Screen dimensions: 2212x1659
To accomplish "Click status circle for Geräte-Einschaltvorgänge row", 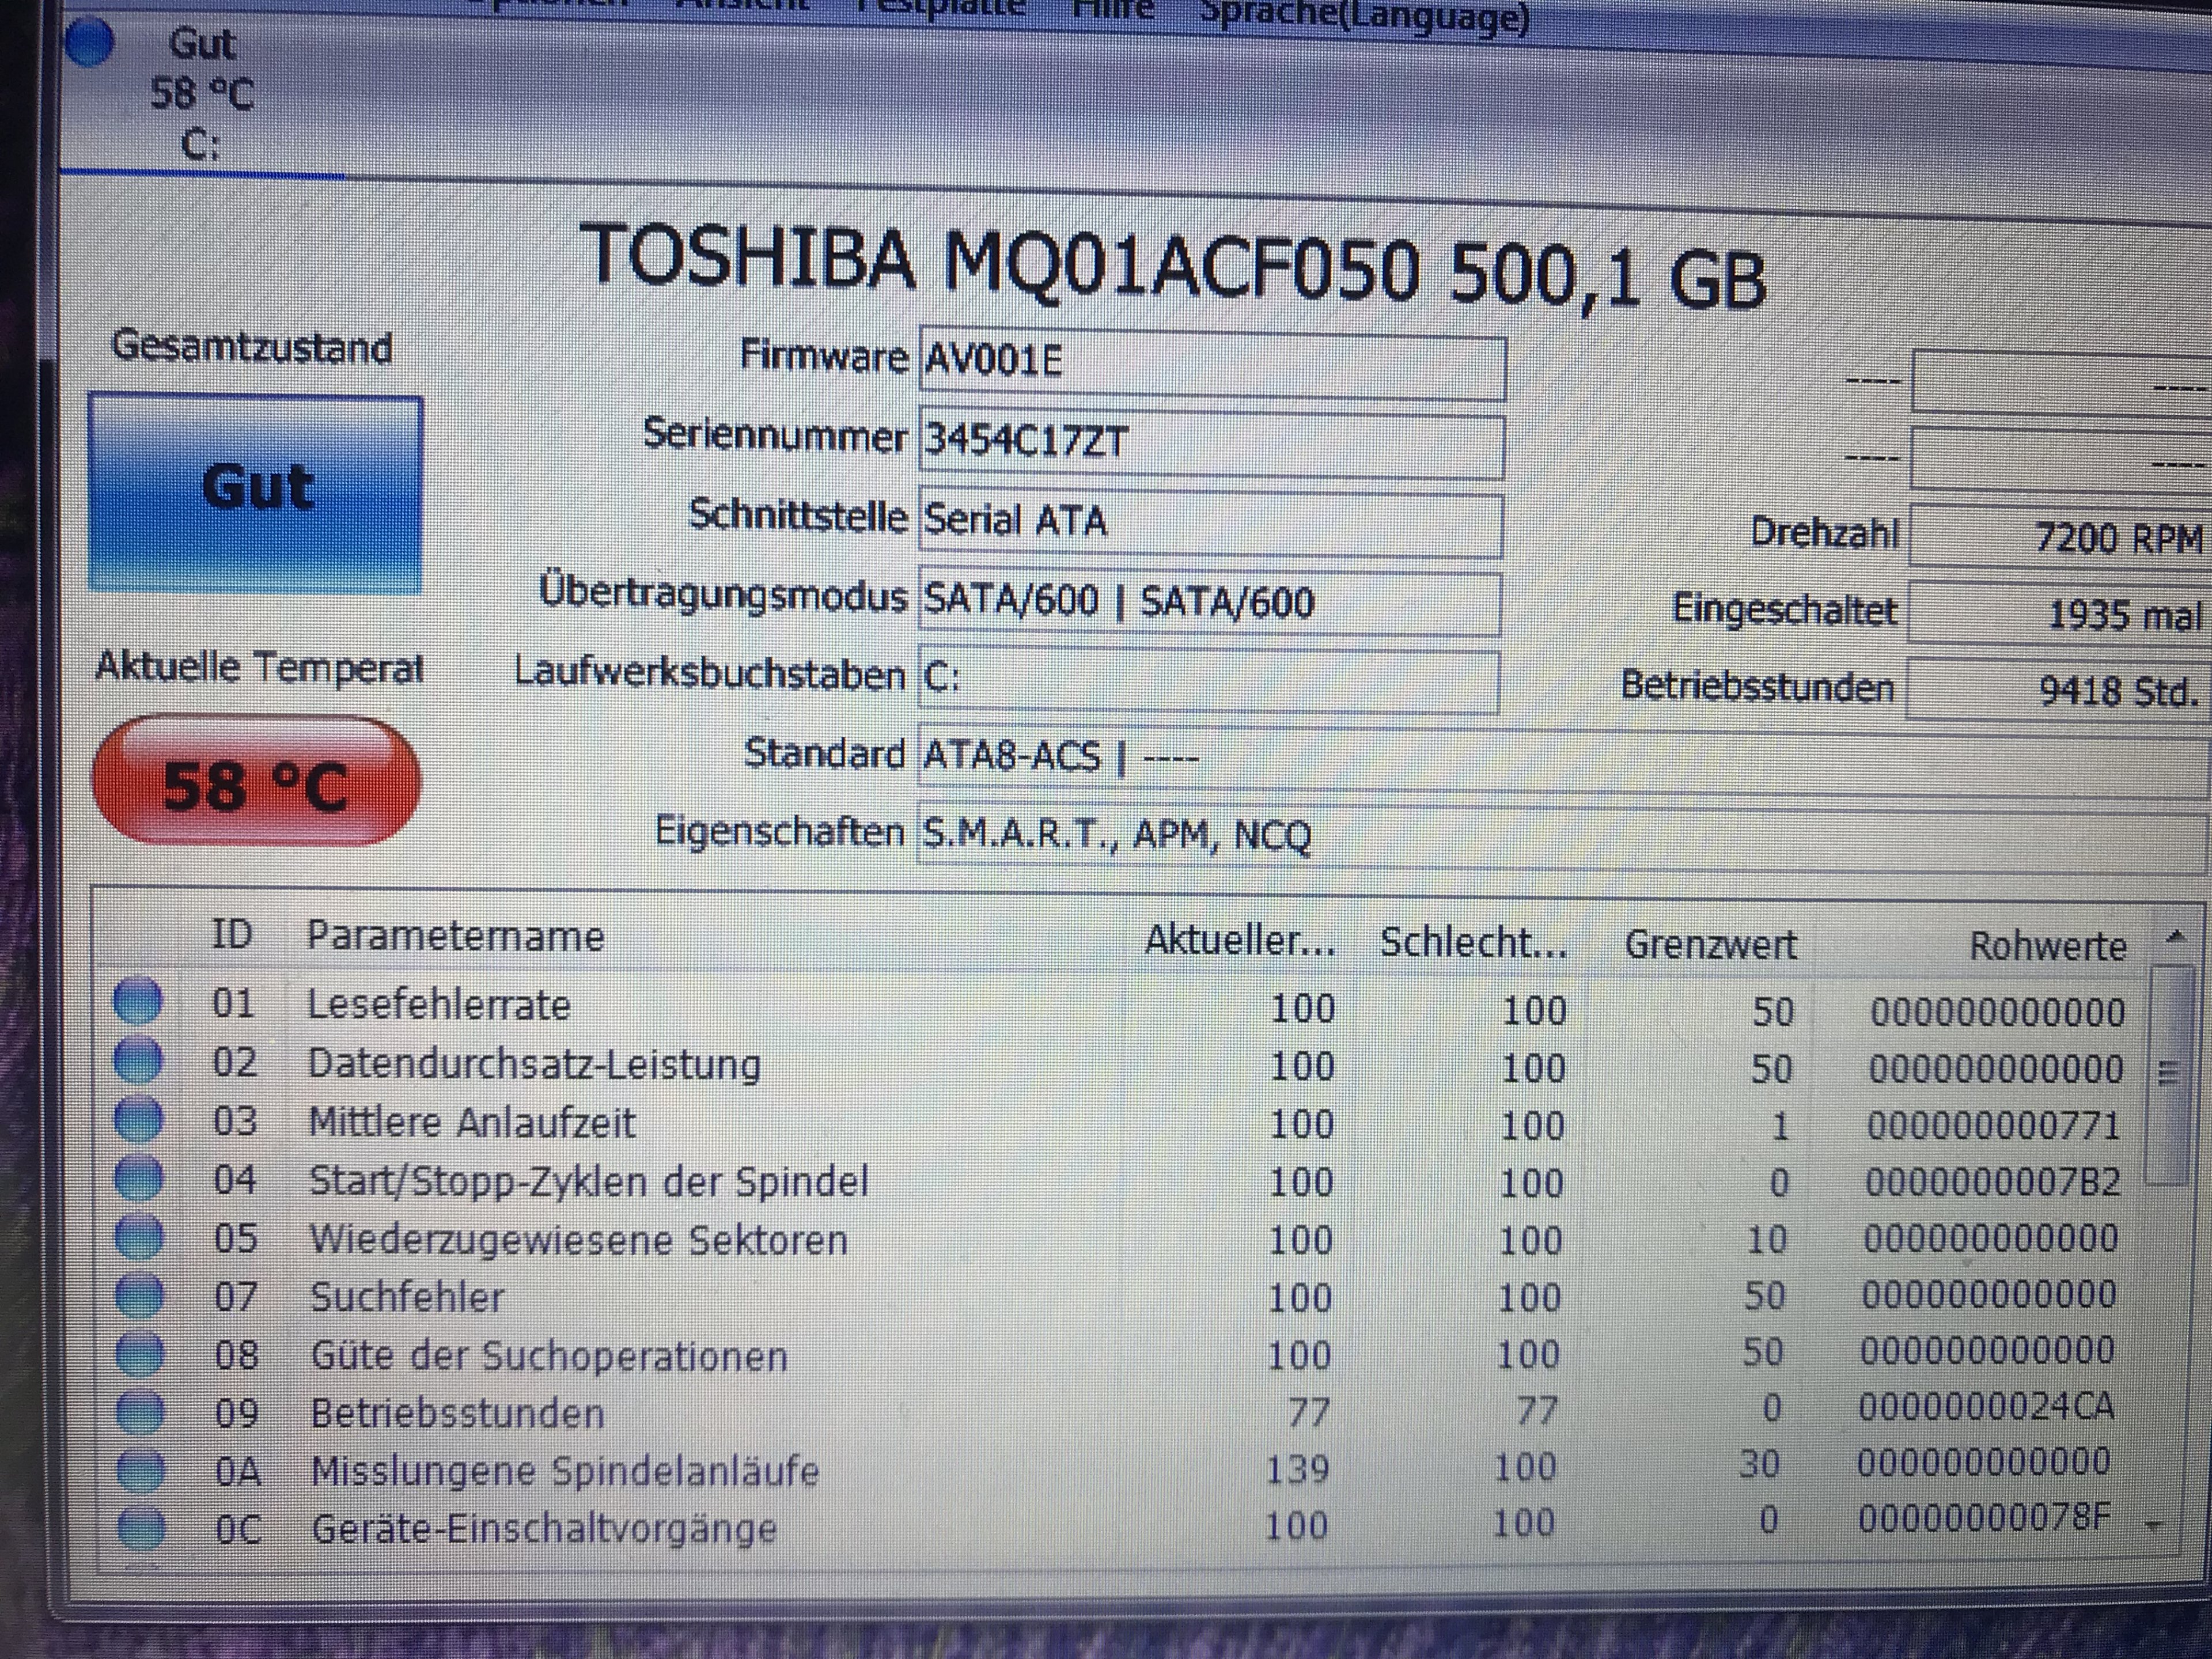I will pyautogui.click(x=141, y=1528).
